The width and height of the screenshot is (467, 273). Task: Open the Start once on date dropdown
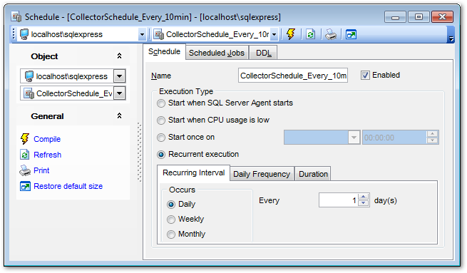pyautogui.click(x=354, y=138)
